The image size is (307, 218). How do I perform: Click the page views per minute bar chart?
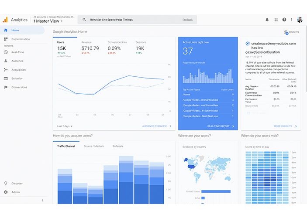pyautogui.click(x=208, y=76)
